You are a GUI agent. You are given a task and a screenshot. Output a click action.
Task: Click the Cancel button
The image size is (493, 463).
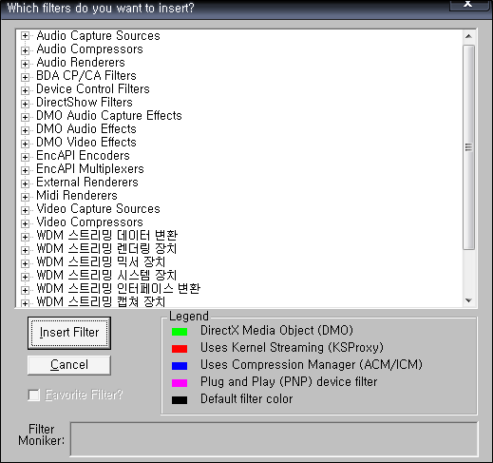(69, 365)
